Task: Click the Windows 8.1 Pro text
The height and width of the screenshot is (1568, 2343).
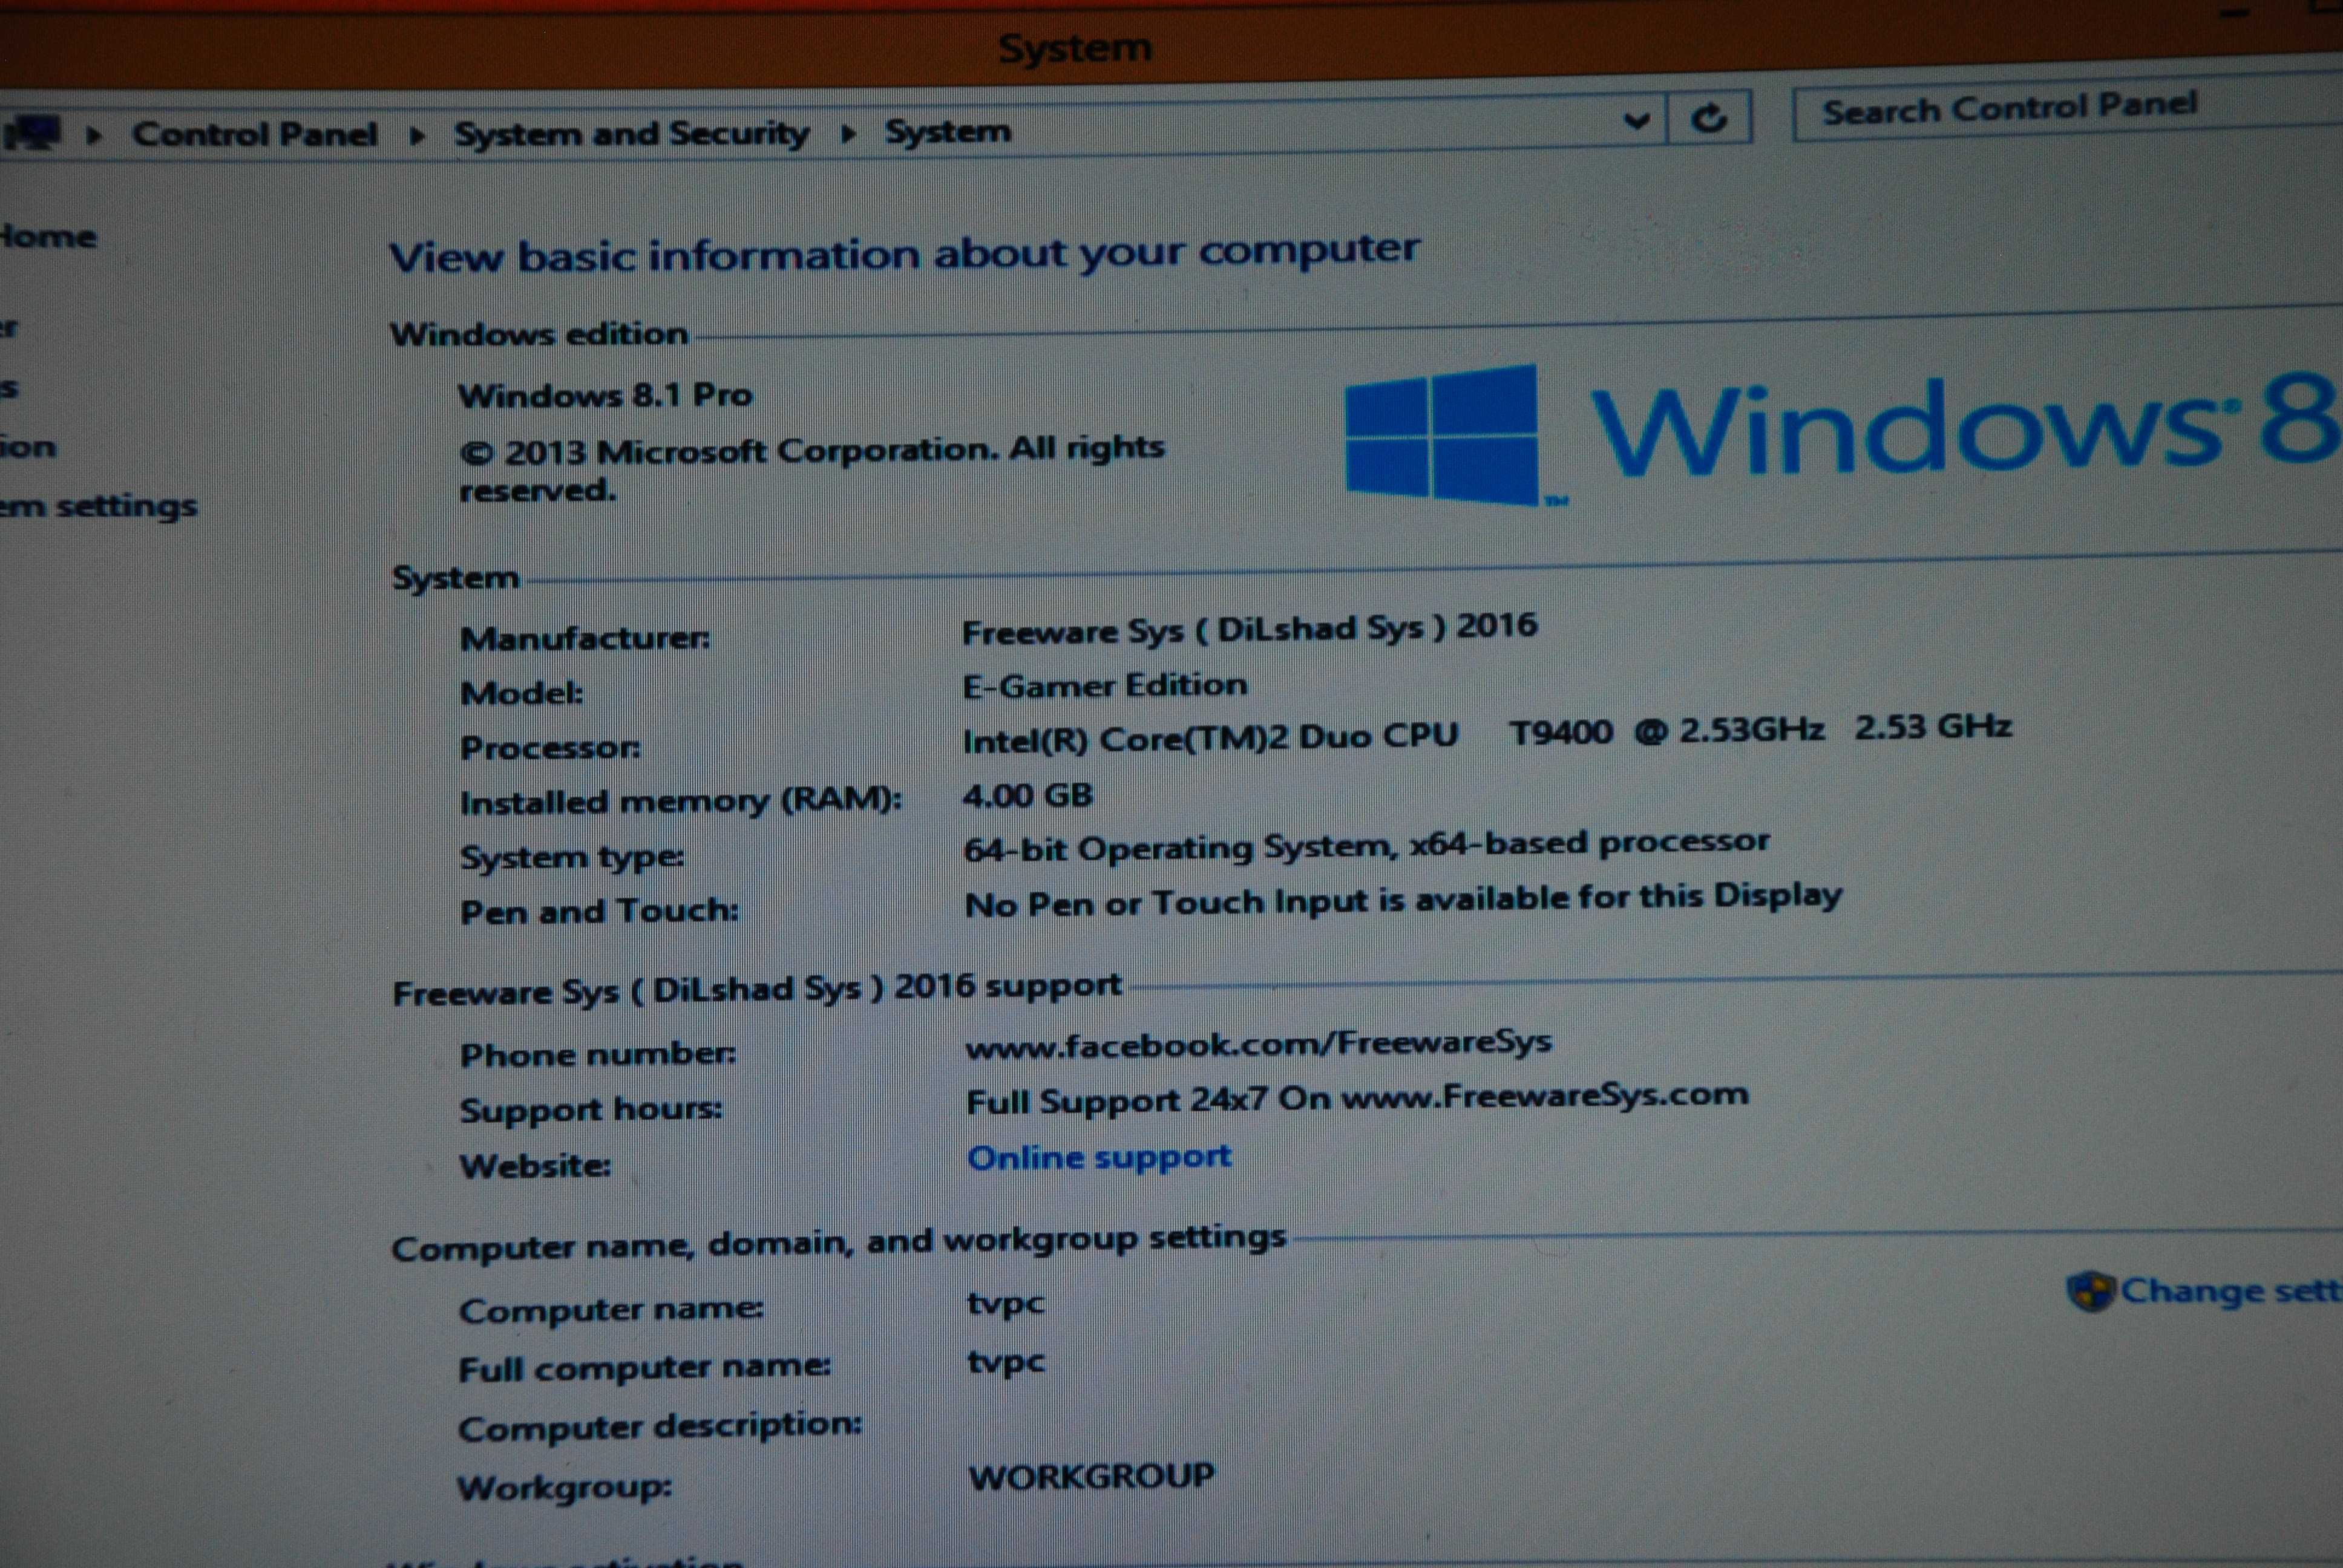Action: [605, 395]
